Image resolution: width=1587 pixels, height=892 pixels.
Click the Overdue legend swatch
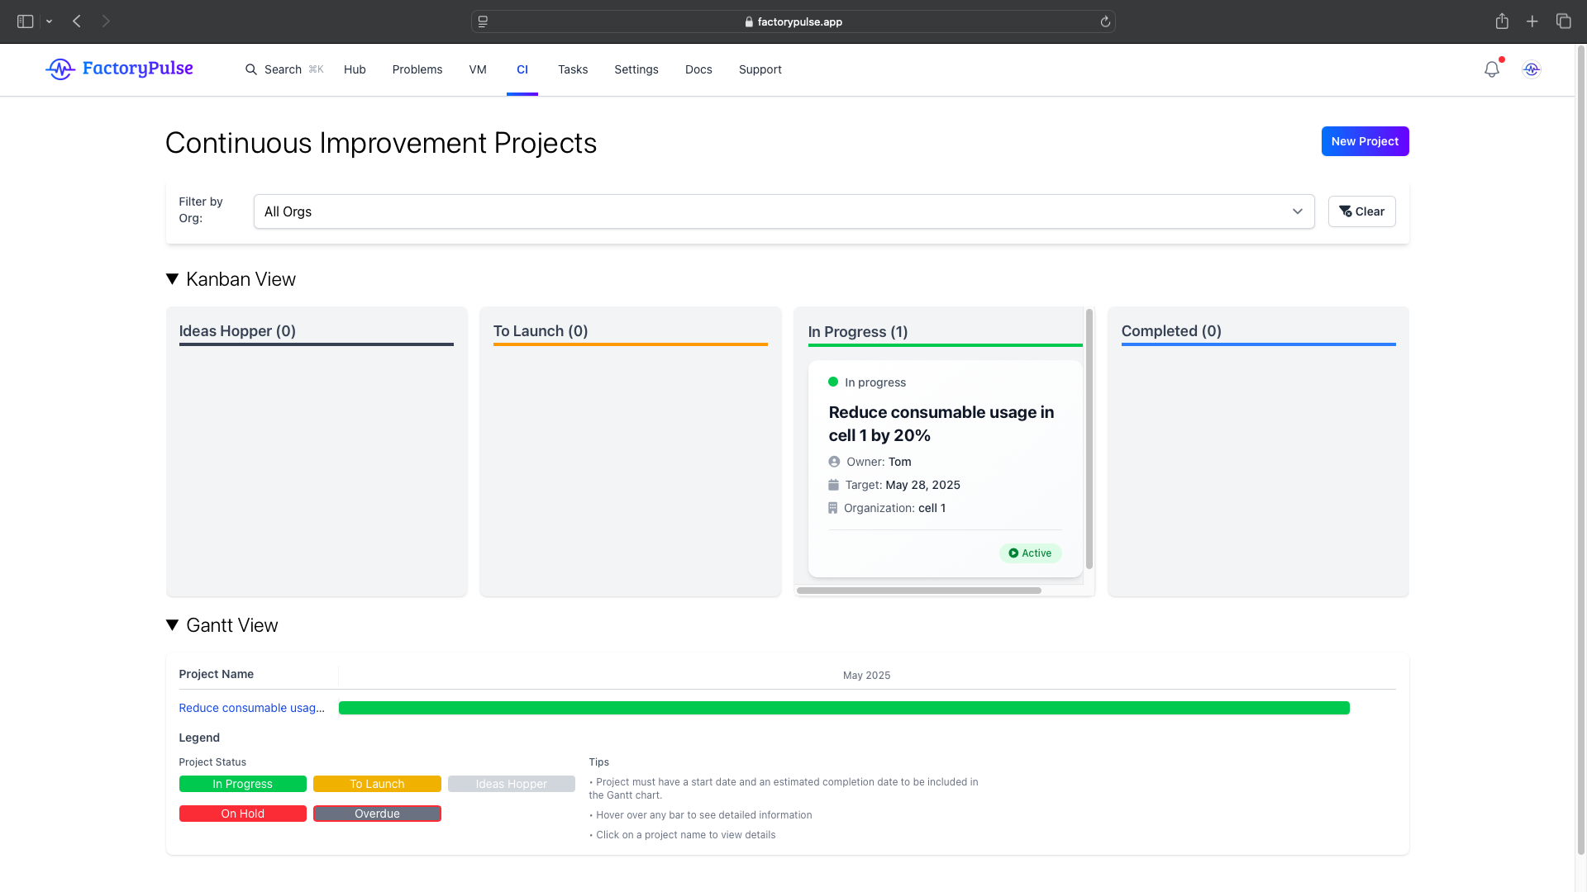point(377,814)
